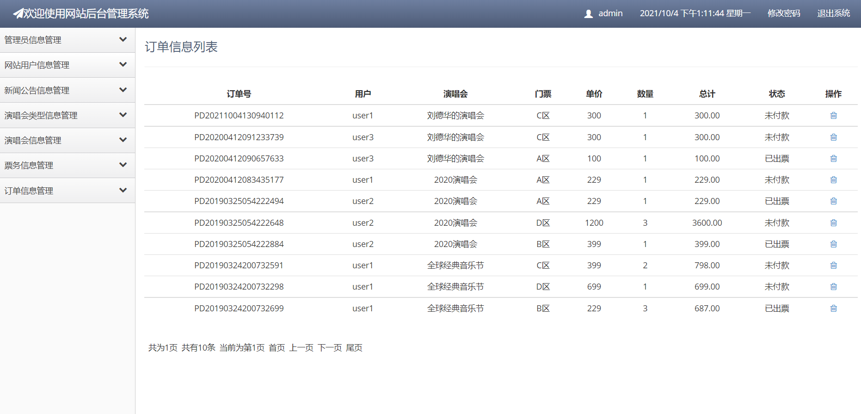This screenshot has width=861, height=414.
Task: Click 上一页 previous page link
Action: click(301, 347)
